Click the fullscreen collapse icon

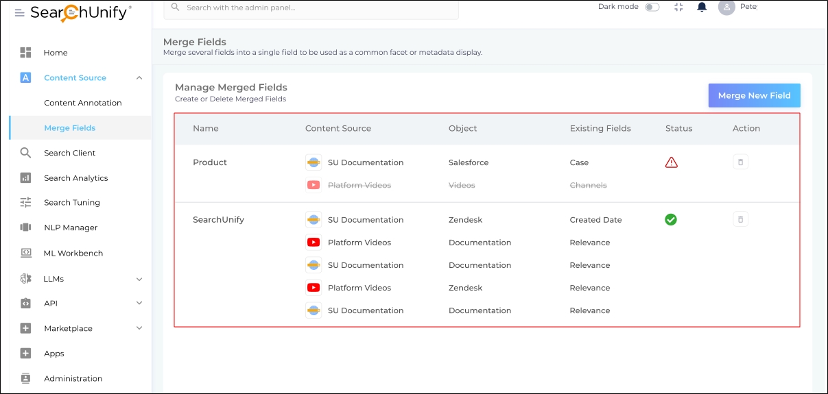point(678,7)
